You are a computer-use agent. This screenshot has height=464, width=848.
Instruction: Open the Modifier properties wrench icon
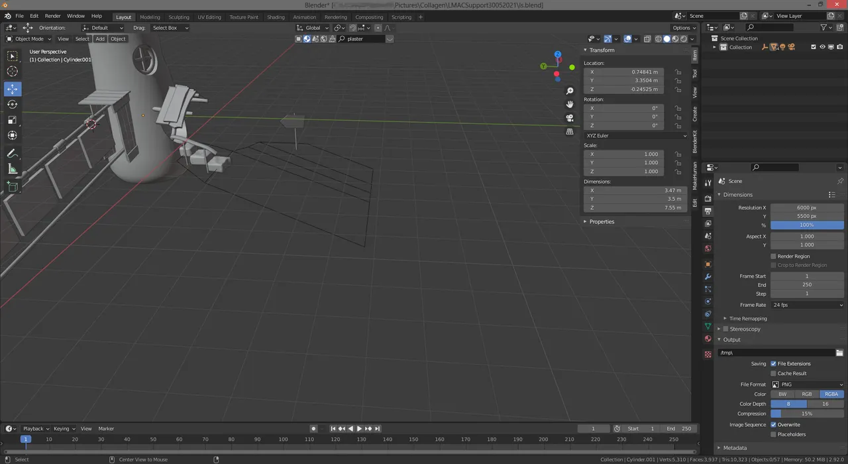point(708,276)
